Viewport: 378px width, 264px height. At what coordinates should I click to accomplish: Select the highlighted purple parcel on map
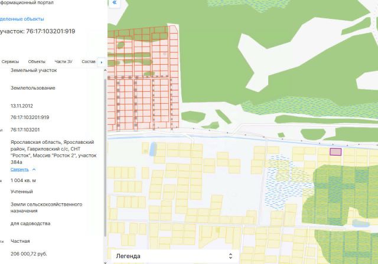[335, 152]
